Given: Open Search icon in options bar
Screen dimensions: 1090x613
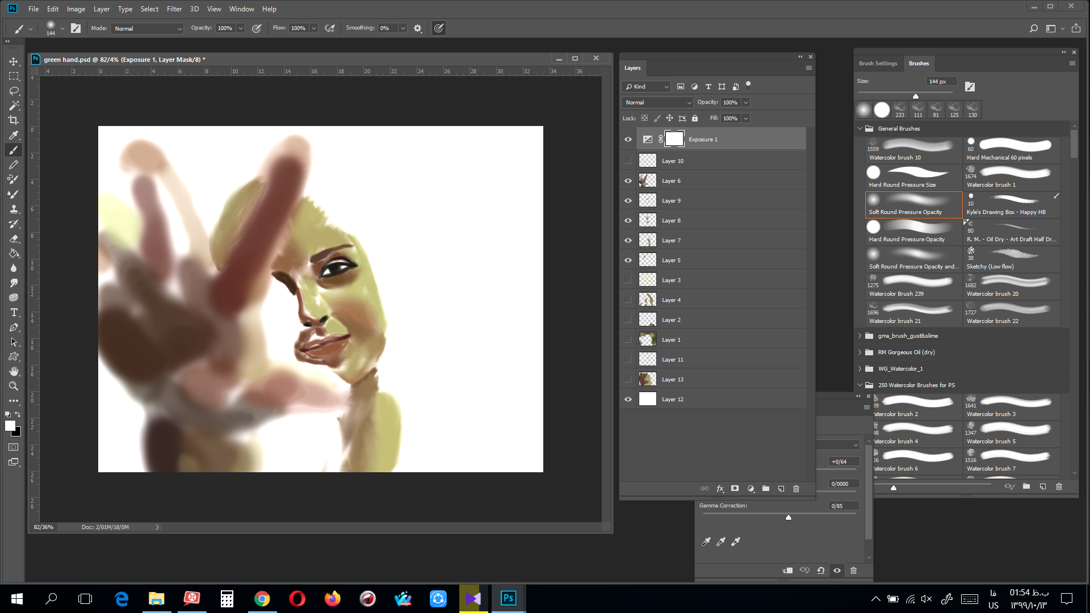Looking at the screenshot, I should click(x=1034, y=28).
